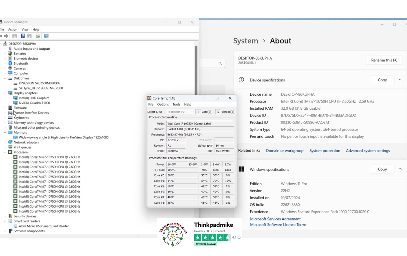The image size is (407, 256).
Task: Select the Mice and other pointing devices icon
Action: pos(10,128)
